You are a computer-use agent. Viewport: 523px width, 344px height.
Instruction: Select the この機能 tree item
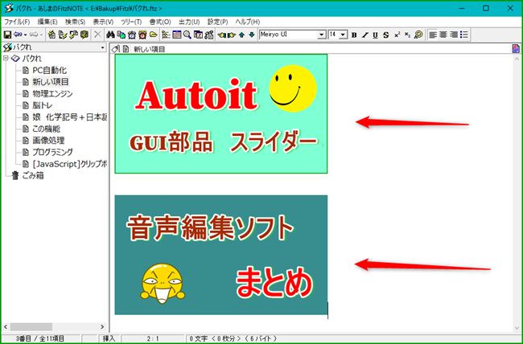click(47, 129)
